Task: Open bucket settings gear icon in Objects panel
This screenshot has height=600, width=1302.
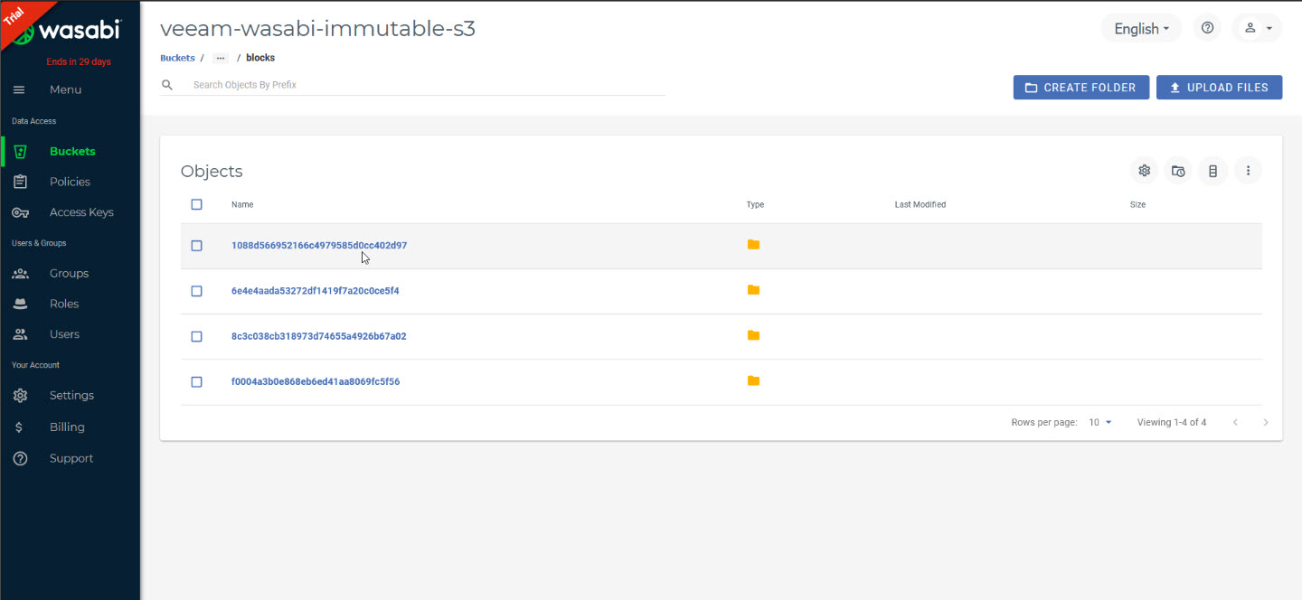Action: (x=1145, y=170)
